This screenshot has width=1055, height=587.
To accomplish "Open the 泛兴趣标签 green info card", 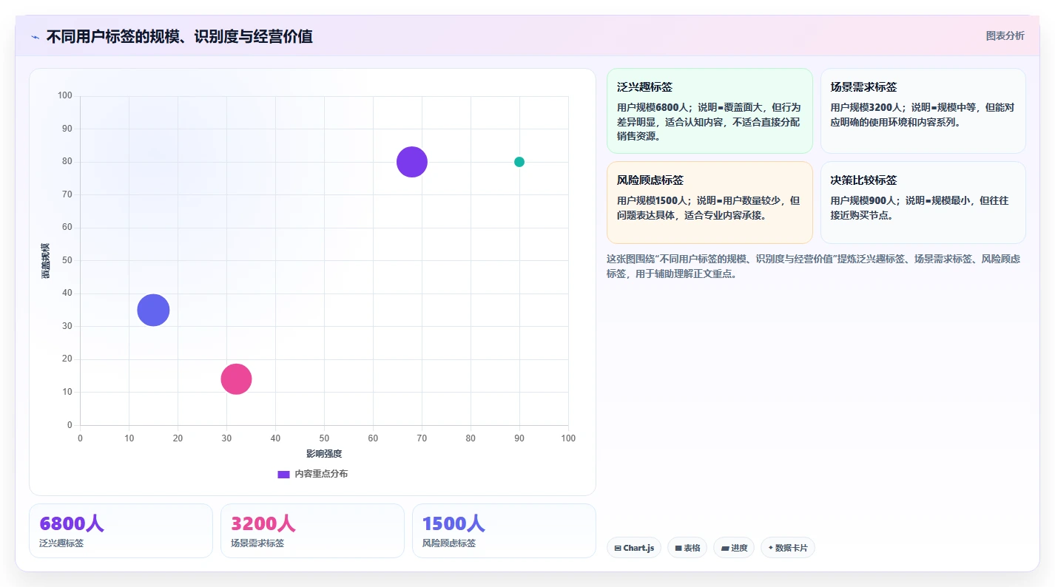I will coord(709,111).
